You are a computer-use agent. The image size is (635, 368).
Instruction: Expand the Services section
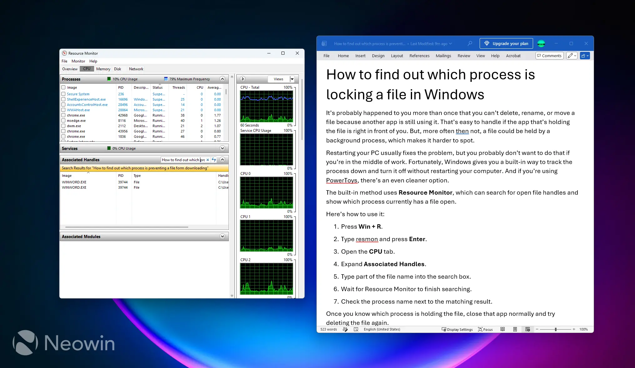(x=222, y=148)
